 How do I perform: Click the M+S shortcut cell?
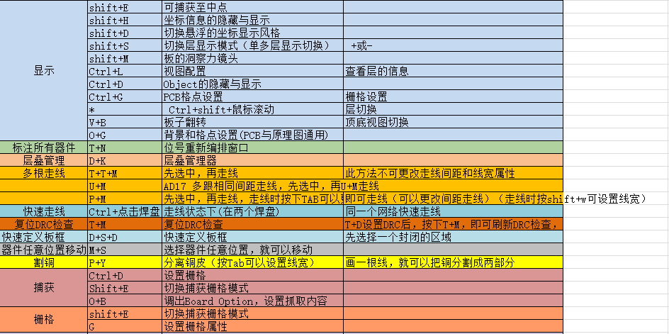125,250
